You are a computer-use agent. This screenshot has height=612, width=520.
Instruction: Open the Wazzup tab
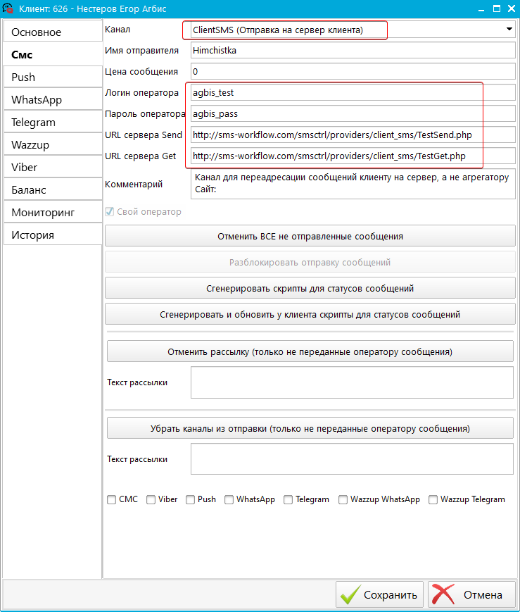tap(53, 145)
